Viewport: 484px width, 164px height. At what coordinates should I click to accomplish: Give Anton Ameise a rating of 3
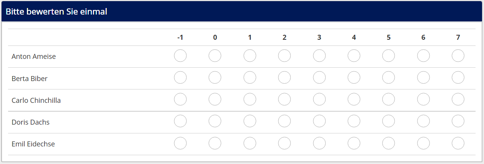[319, 56]
